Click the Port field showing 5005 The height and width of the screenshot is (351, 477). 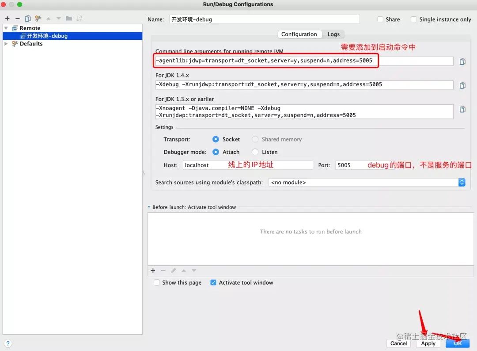[365, 165]
